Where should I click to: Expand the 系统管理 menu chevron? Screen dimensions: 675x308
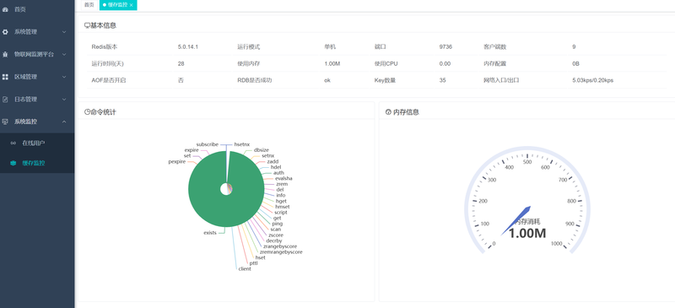[x=64, y=32]
